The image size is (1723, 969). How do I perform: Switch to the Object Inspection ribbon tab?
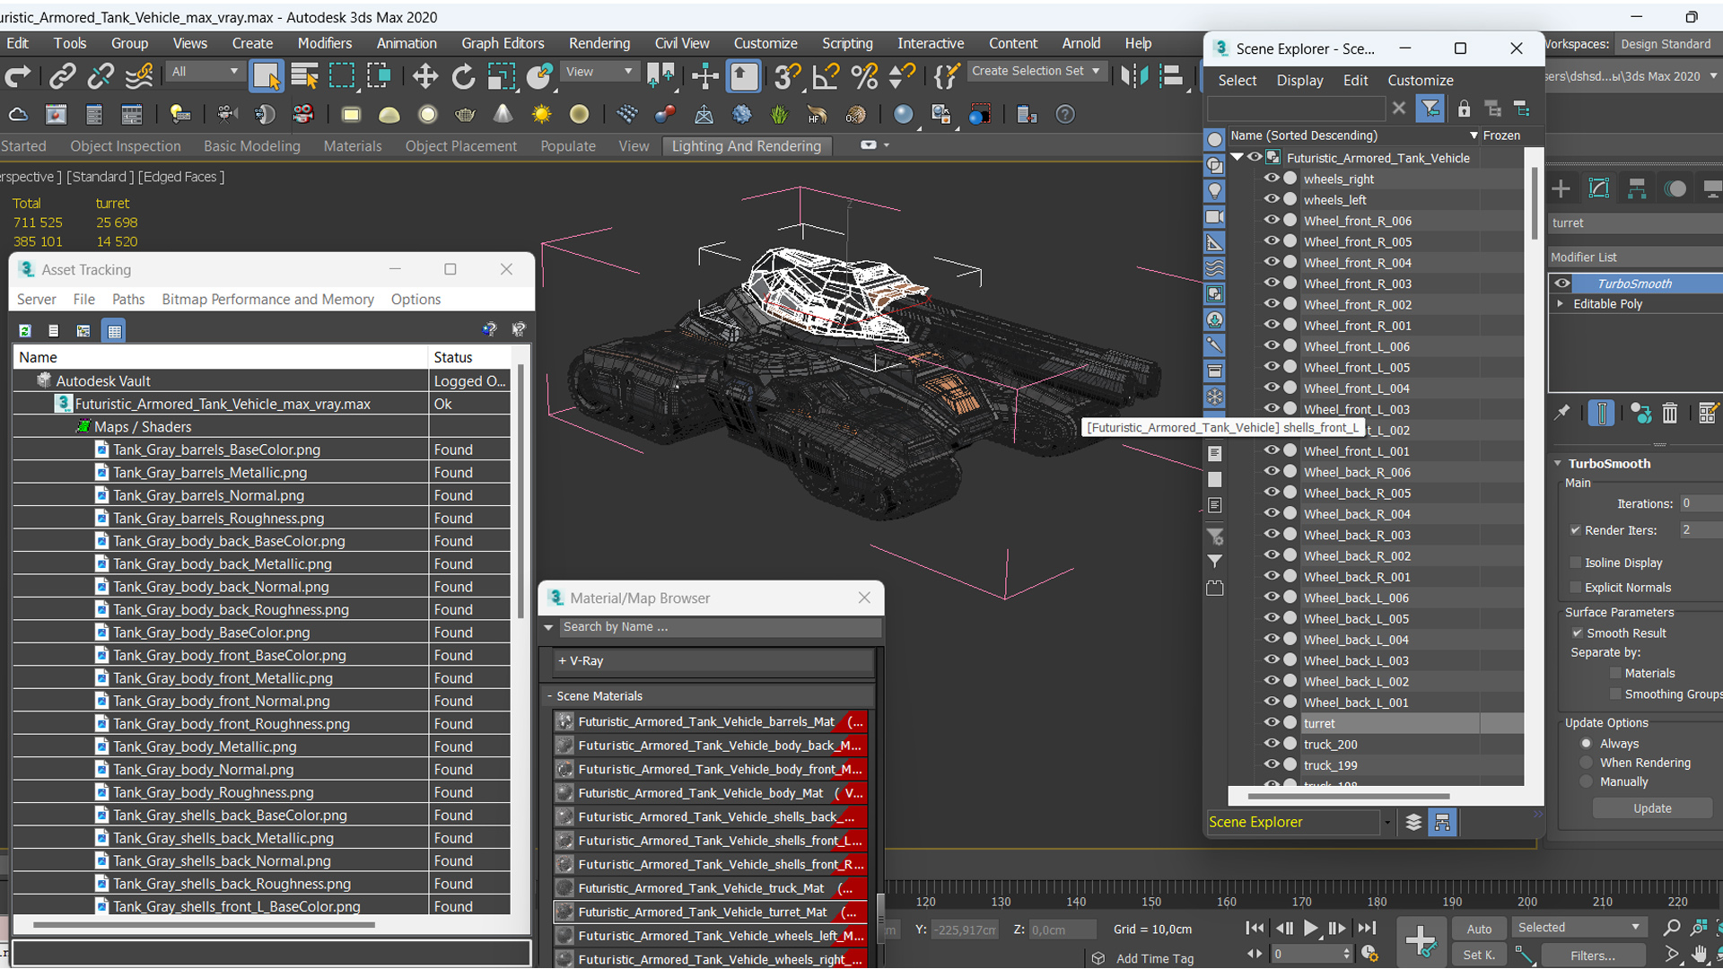125,146
